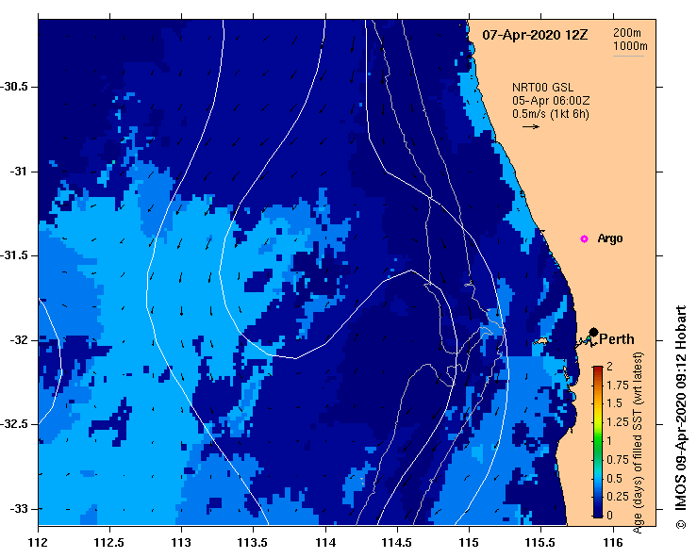Click the color bar value 2
The width and height of the screenshot is (697, 558).
609,366
